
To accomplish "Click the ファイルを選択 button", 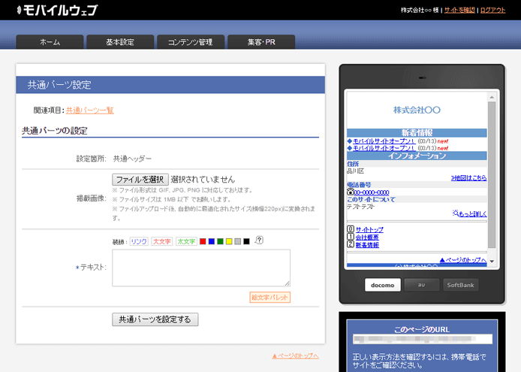I will point(140,180).
